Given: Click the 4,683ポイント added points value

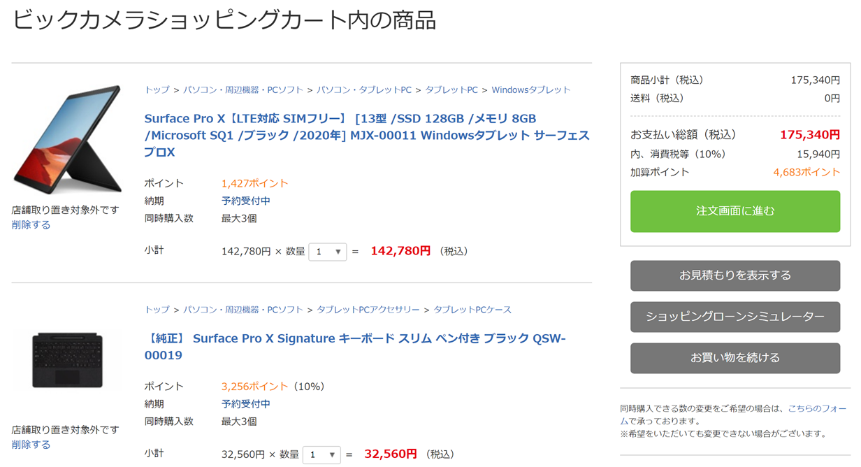Looking at the screenshot, I should pyautogui.click(x=806, y=172).
